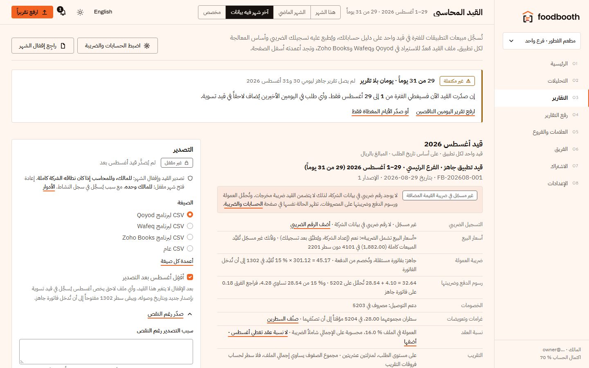Open التقارير in the sidebar
The width and height of the screenshot is (589, 368).
542,98
